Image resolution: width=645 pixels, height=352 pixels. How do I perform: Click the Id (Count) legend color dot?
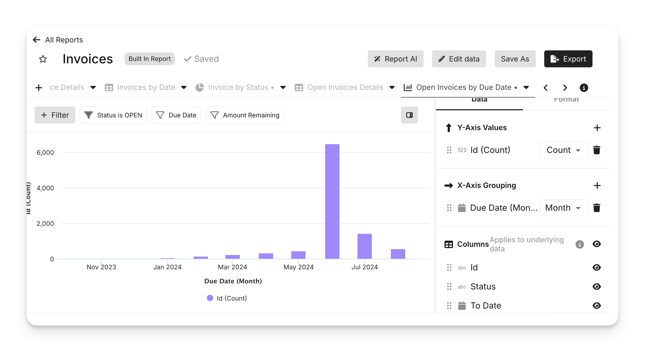click(x=210, y=298)
